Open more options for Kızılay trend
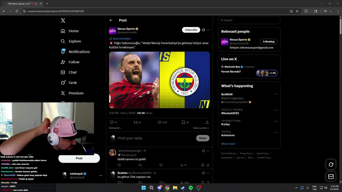 pos(276,121)
